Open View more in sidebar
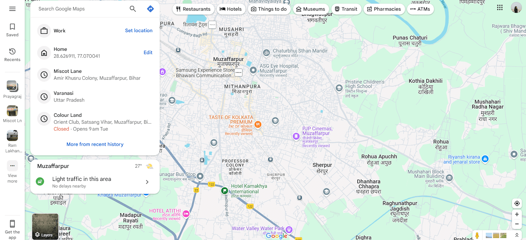The image size is (526, 240). tap(12, 172)
